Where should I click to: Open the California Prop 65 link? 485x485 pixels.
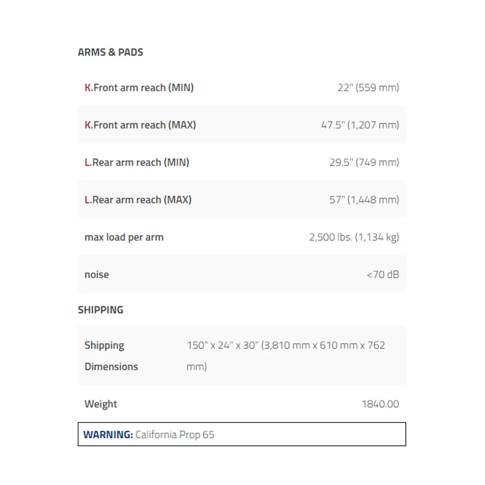(x=175, y=435)
